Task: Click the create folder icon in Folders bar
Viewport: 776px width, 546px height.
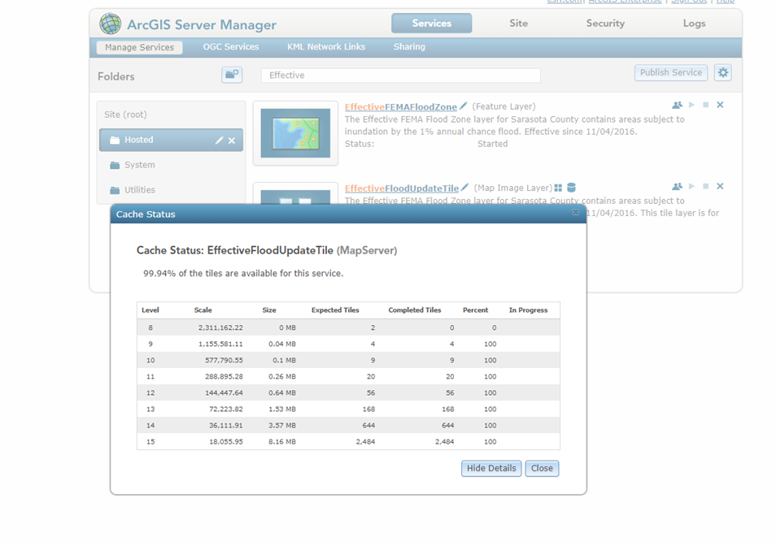Action: (231, 74)
